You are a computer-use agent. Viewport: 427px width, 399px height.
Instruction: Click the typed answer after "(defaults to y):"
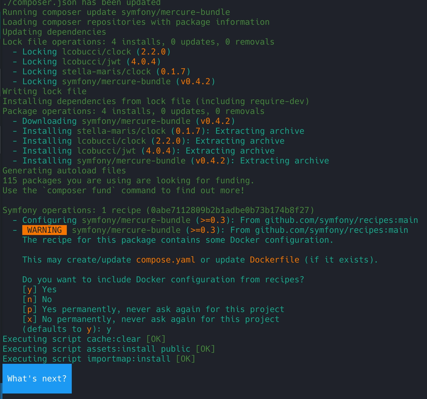[109, 329]
